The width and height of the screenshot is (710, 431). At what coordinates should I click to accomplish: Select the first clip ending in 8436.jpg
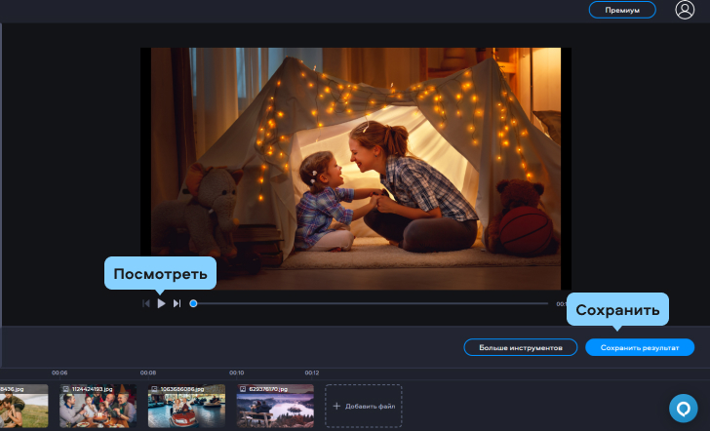pos(23,406)
